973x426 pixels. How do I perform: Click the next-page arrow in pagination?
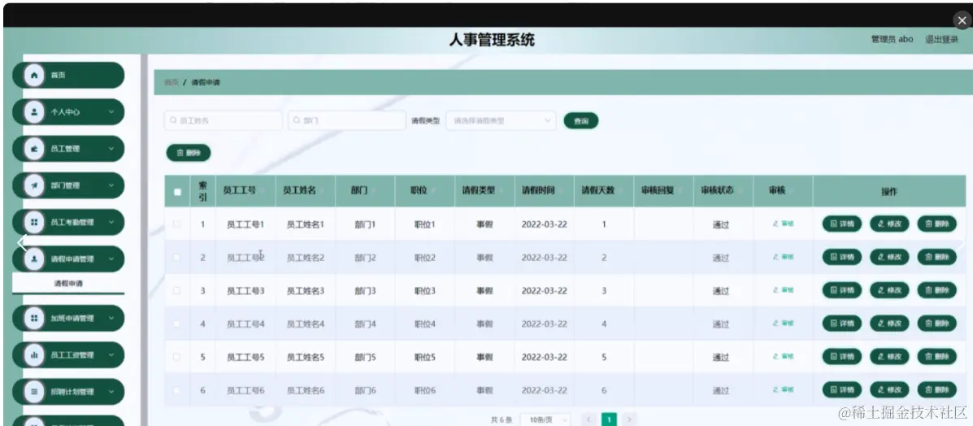coord(629,419)
